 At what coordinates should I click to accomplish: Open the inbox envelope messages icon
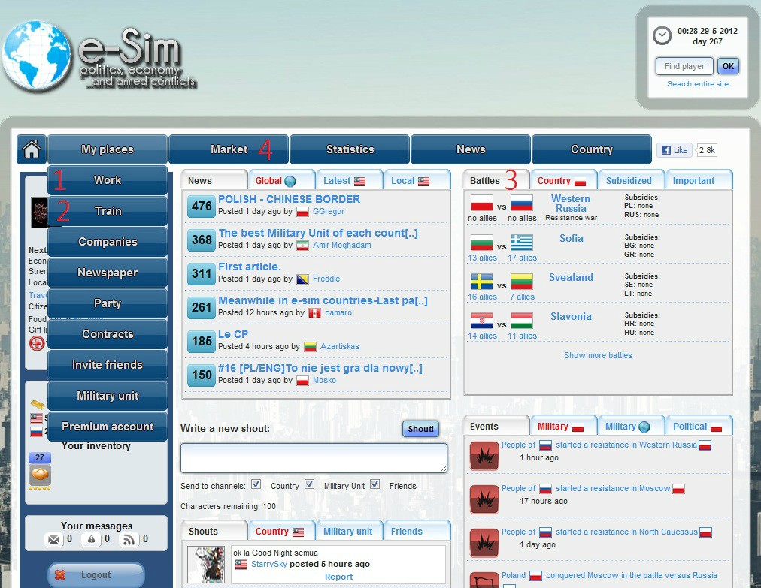pyautogui.click(x=53, y=539)
